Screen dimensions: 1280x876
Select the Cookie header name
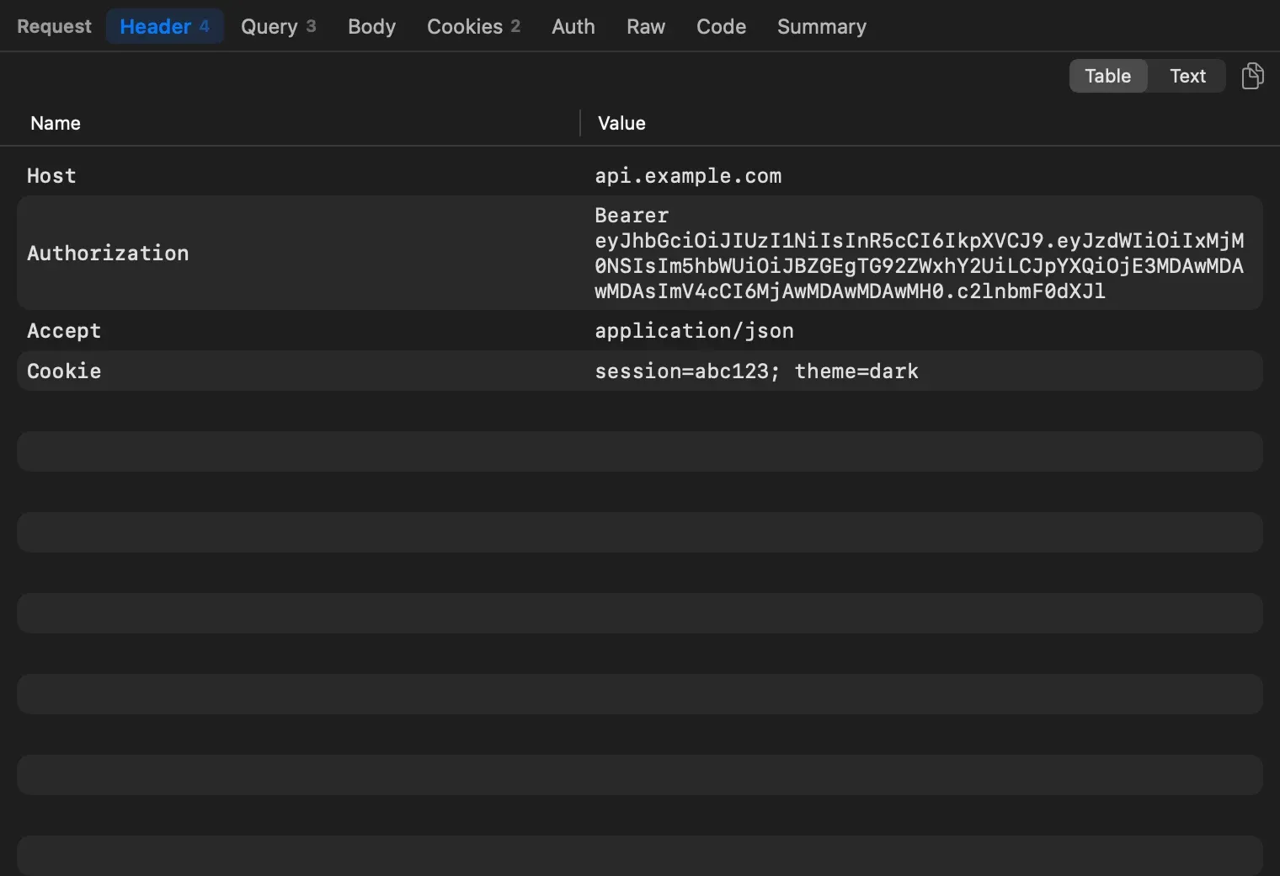(64, 371)
